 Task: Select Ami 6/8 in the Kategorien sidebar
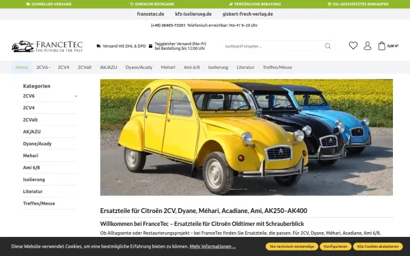click(x=31, y=167)
